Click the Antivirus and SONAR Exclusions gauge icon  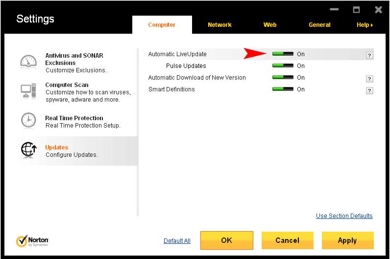28,61
